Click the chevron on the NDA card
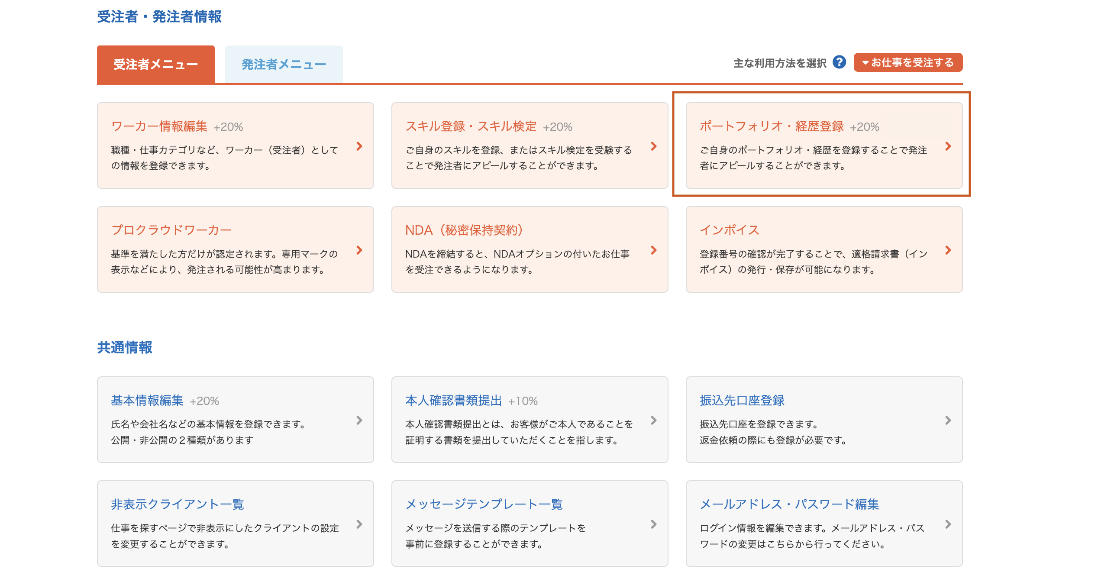This screenshot has height=582, width=1098. [653, 250]
